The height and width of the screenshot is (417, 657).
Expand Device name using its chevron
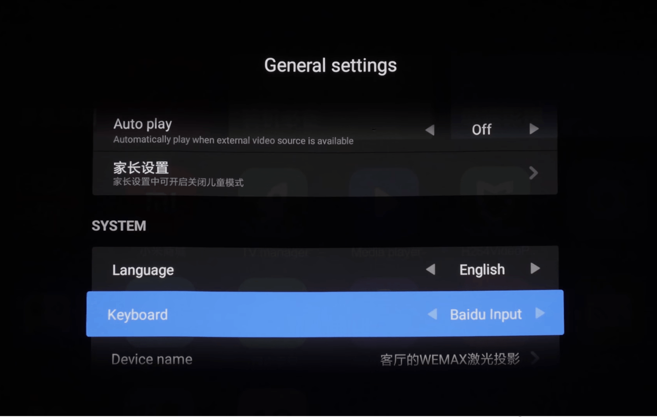[534, 358]
